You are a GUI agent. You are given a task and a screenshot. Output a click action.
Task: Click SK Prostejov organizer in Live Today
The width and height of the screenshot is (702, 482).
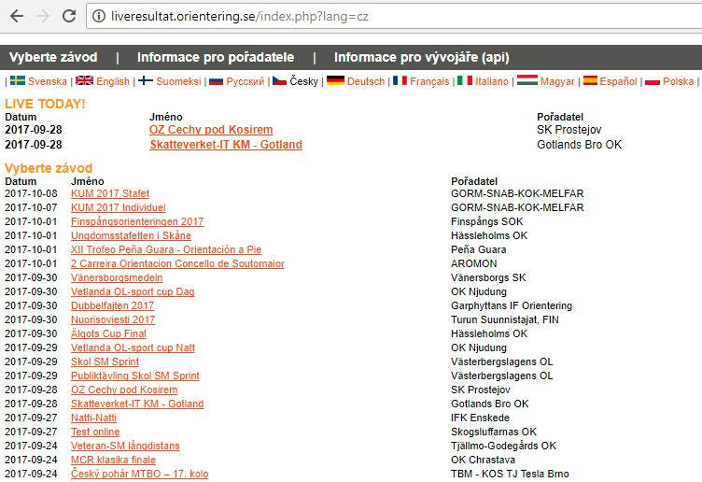569,130
